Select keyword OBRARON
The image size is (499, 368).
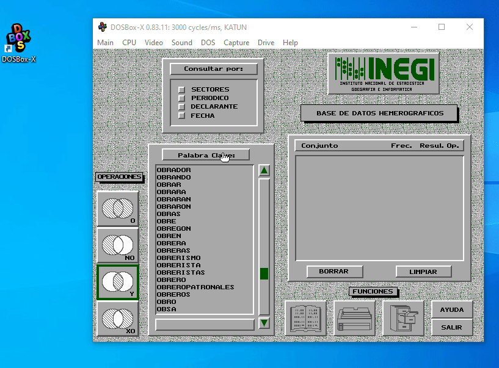coord(173,206)
